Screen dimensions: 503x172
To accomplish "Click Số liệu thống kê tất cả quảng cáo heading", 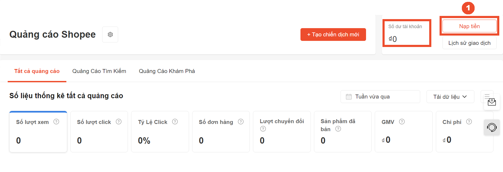I will tap(66, 96).
